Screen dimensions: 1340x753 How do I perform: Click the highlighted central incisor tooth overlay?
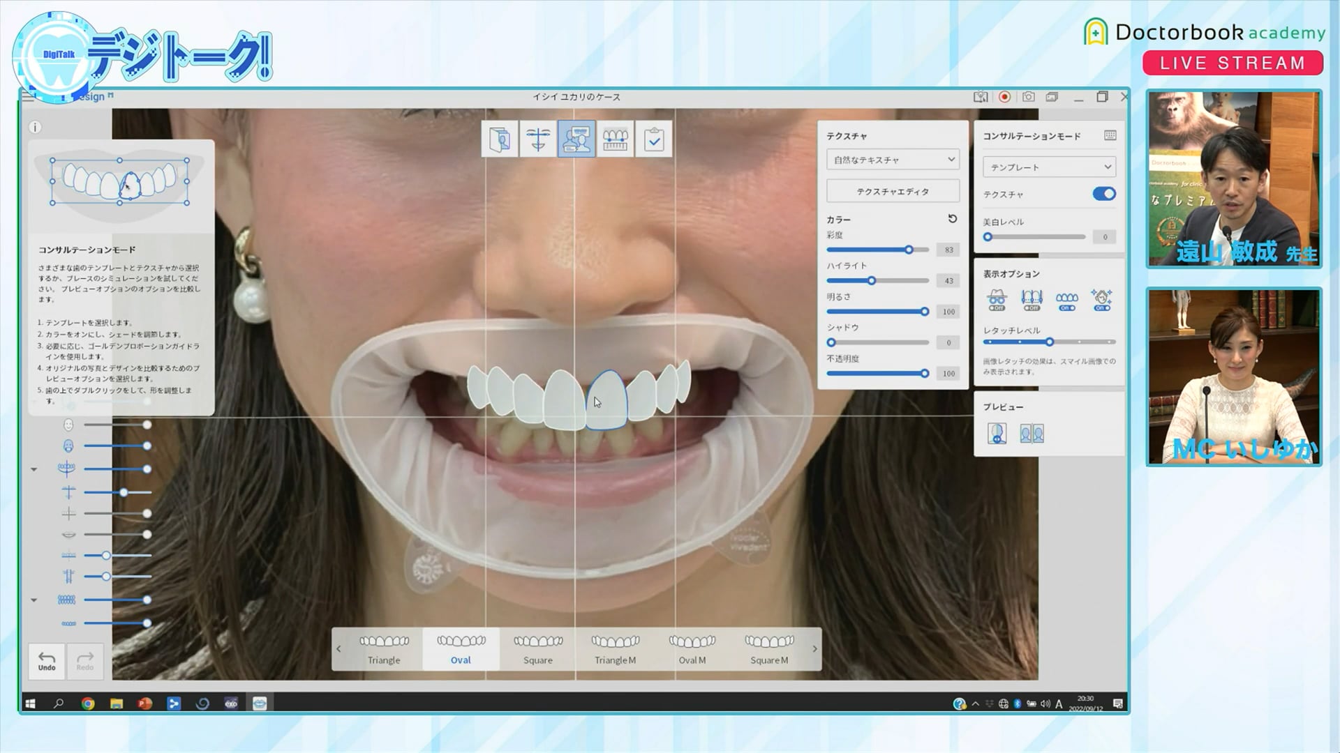coord(606,400)
